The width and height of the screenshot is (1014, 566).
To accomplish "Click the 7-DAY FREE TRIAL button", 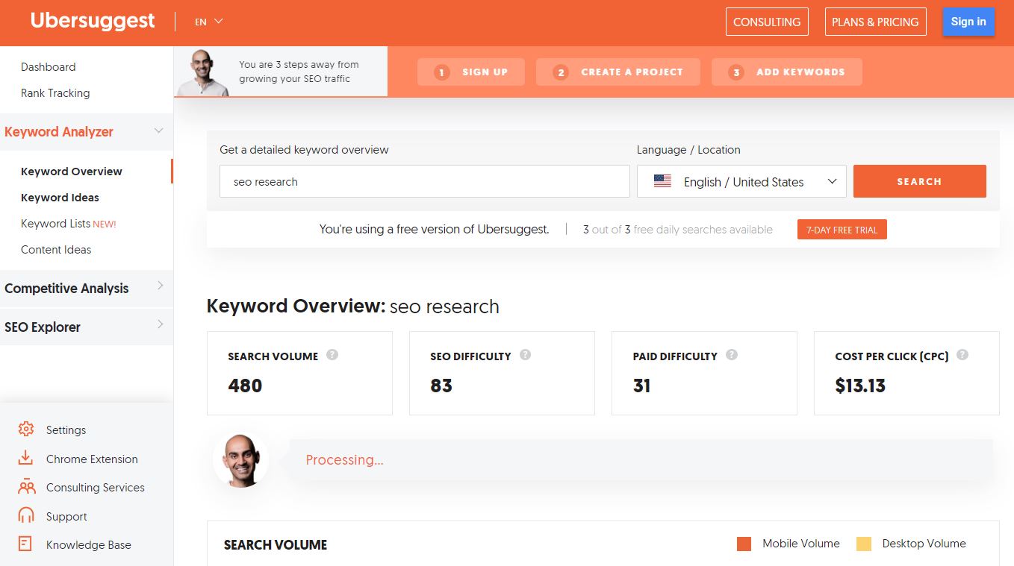I will [x=842, y=230].
